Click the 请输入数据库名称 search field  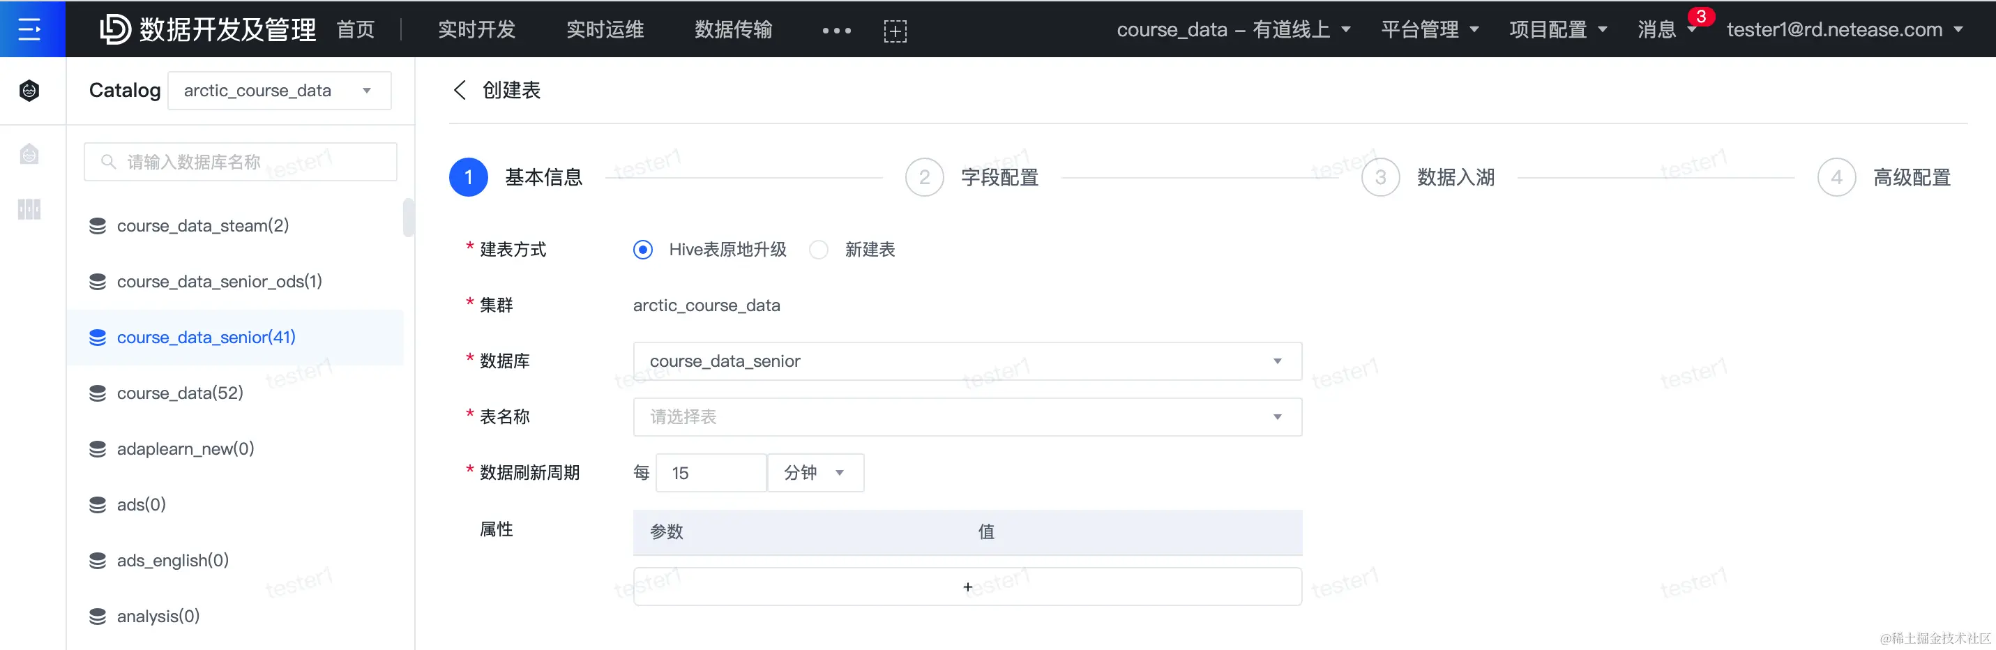pyautogui.click(x=240, y=161)
